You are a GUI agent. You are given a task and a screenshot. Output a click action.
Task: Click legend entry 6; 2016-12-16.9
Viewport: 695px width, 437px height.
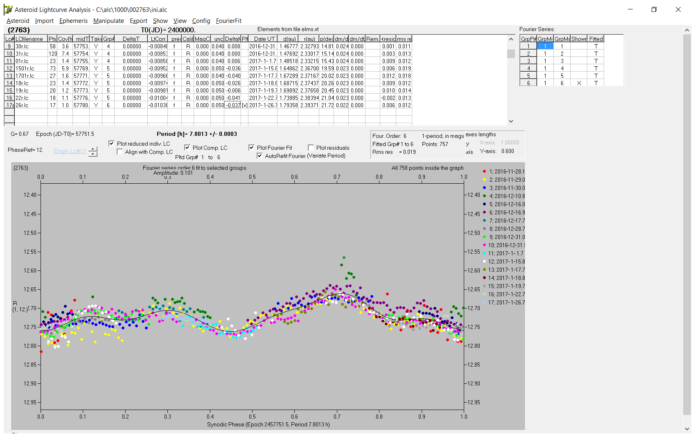(x=504, y=212)
